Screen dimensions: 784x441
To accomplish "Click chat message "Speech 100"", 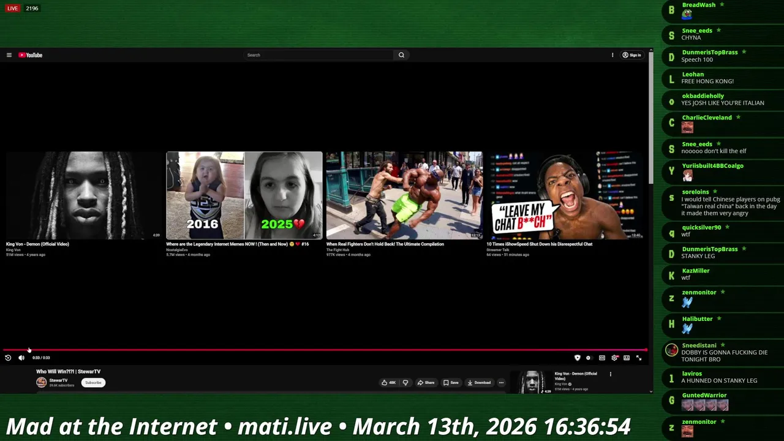I will click(697, 59).
